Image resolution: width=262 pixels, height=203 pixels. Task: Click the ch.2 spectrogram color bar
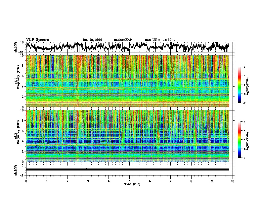(x=239, y=140)
